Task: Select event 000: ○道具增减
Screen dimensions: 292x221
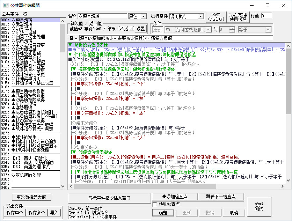Action: 30,20
